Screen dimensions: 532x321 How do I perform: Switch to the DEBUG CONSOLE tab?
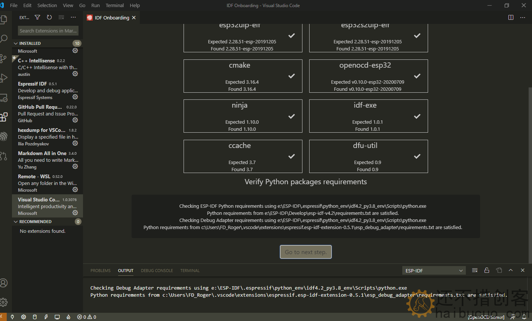157,271
